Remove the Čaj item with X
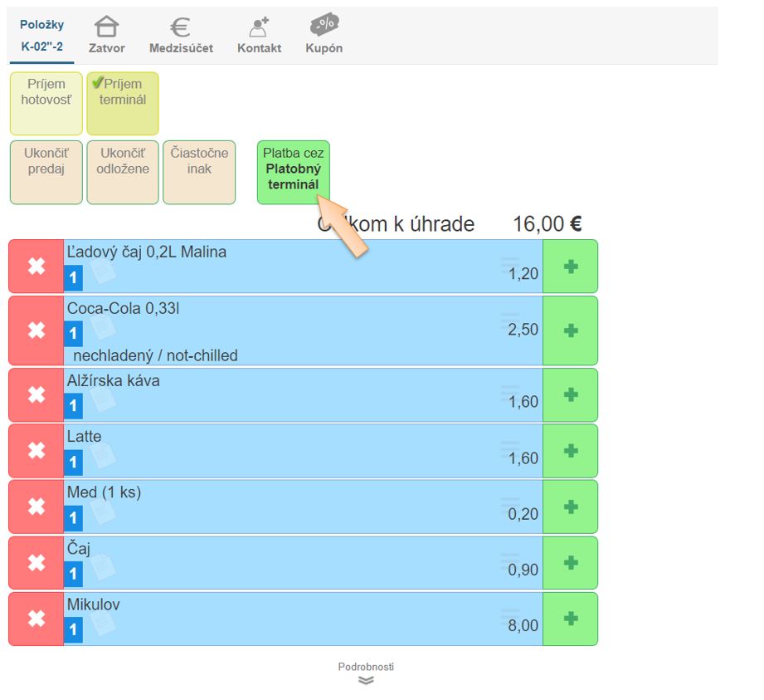Screen dimensions: 764x700 click(x=36, y=563)
